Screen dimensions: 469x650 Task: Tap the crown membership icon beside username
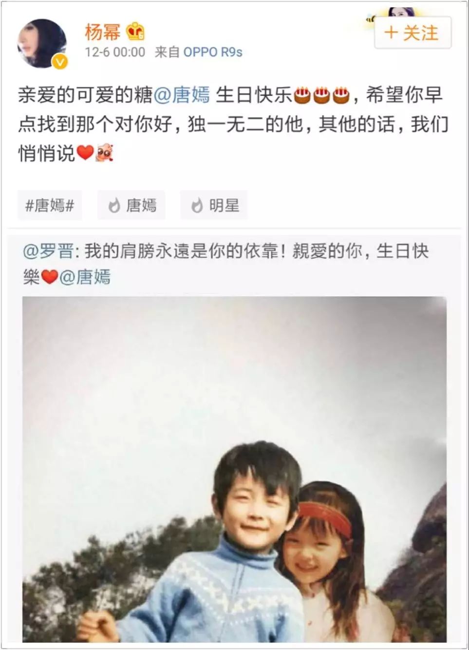click(135, 32)
